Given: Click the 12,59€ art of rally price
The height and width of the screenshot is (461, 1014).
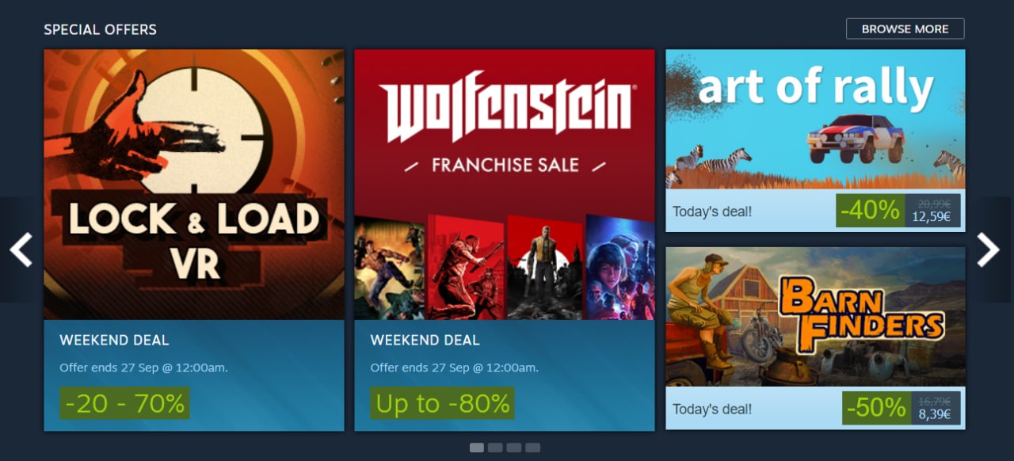Looking at the screenshot, I should click(x=931, y=216).
